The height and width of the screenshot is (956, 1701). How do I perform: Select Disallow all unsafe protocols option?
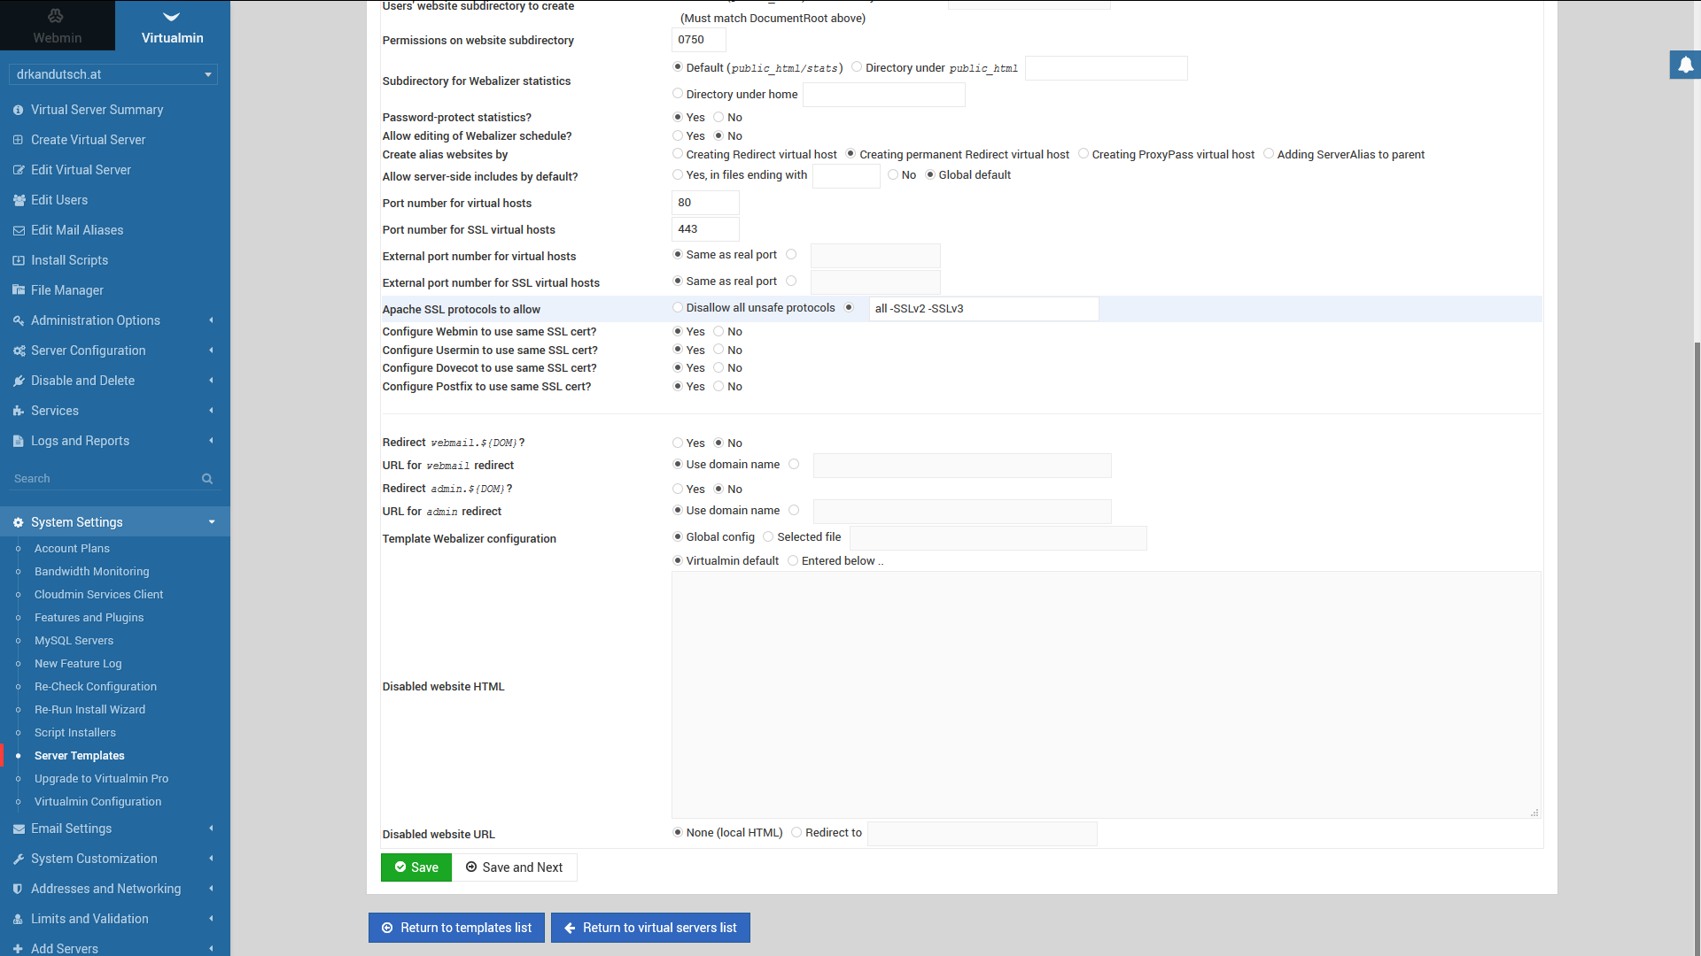[678, 308]
